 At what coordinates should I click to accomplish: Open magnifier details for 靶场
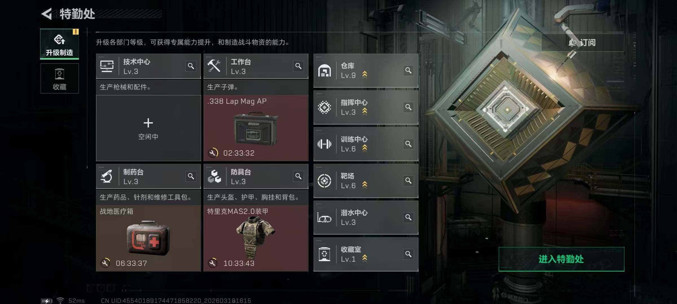click(408, 181)
